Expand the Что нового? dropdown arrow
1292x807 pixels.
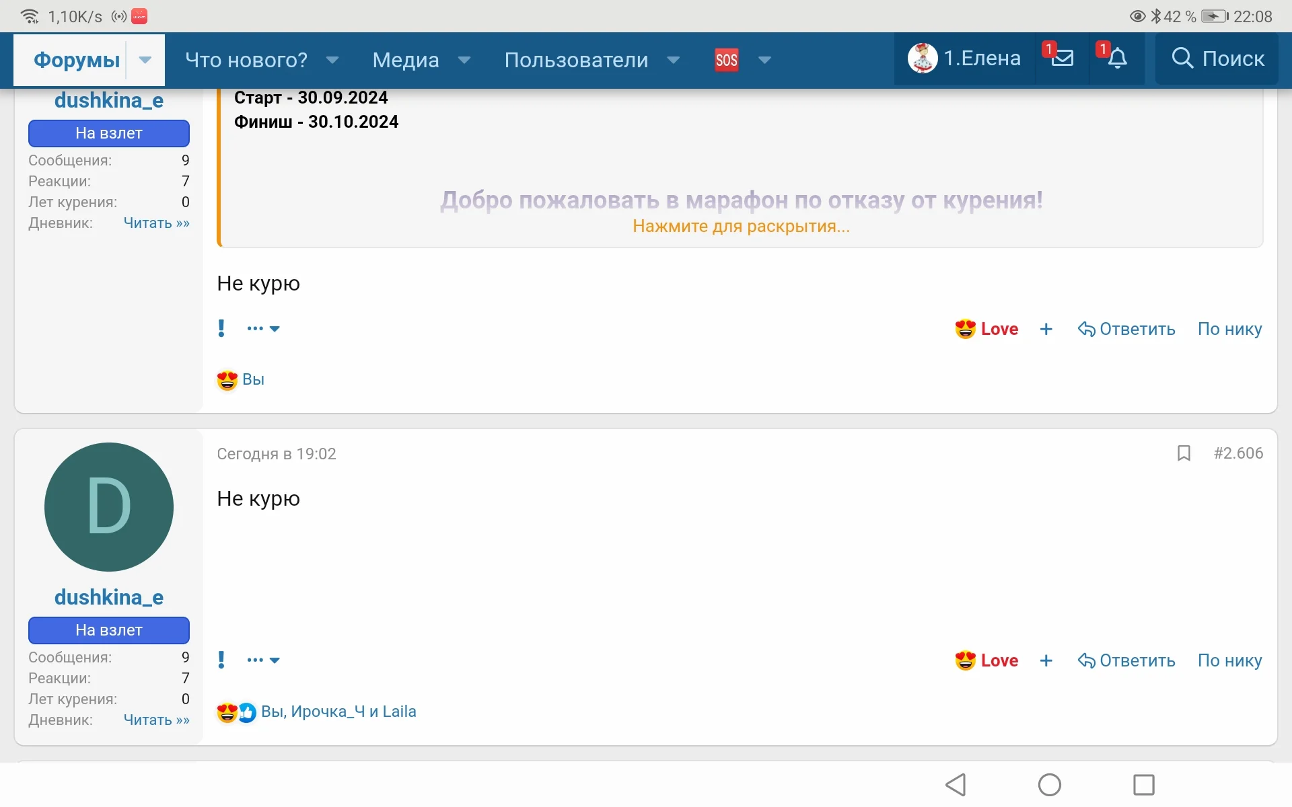pyautogui.click(x=333, y=60)
